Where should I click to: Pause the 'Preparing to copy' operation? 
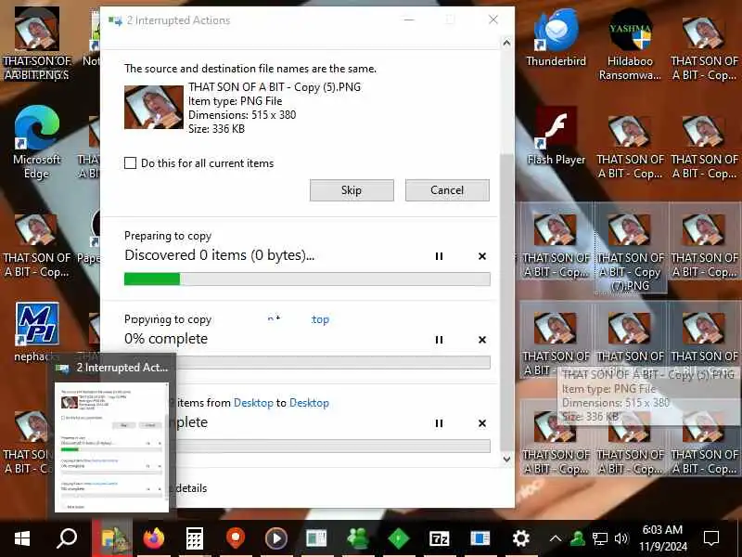tap(439, 256)
